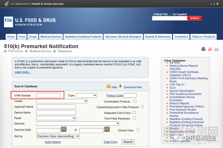Viewport: 223px width, 148px height.
Task: Click the Clear Form link
Action: (x=110, y=142)
